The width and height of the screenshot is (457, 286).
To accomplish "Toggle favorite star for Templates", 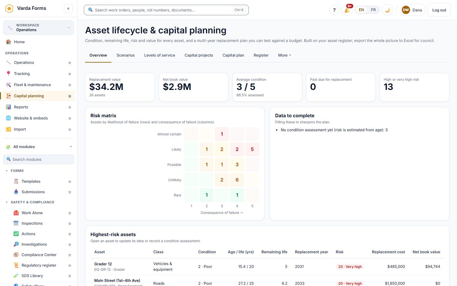I will click(x=70, y=181).
